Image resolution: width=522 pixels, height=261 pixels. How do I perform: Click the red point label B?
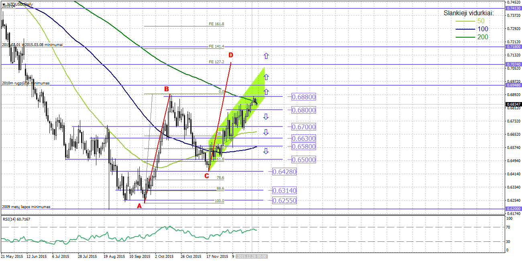(x=166, y=88)
